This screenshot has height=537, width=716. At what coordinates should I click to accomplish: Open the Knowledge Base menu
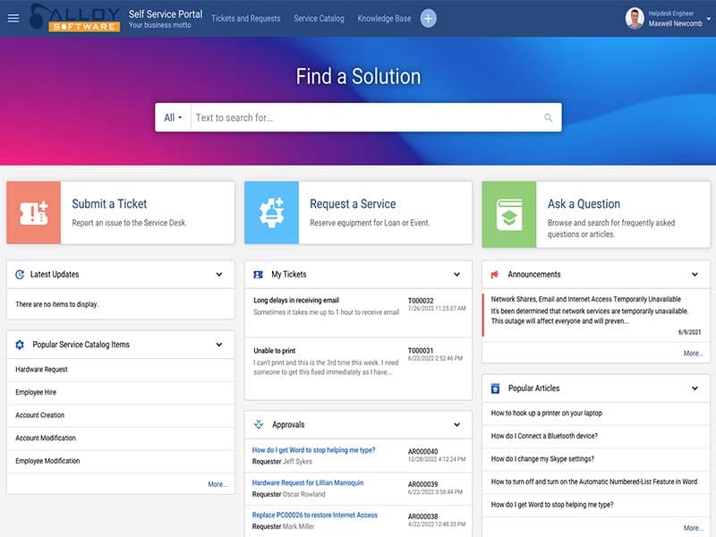coord(384,18)
